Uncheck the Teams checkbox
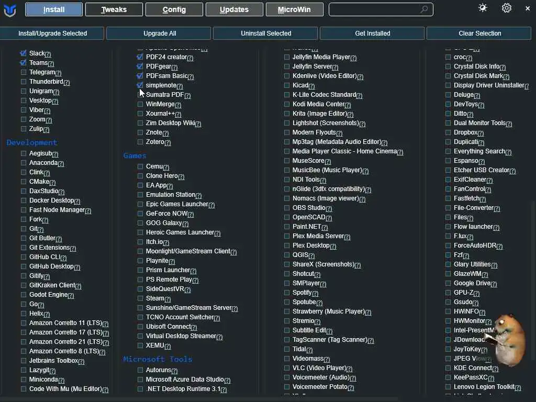This screenshot has height=402, width=536. 23,63
